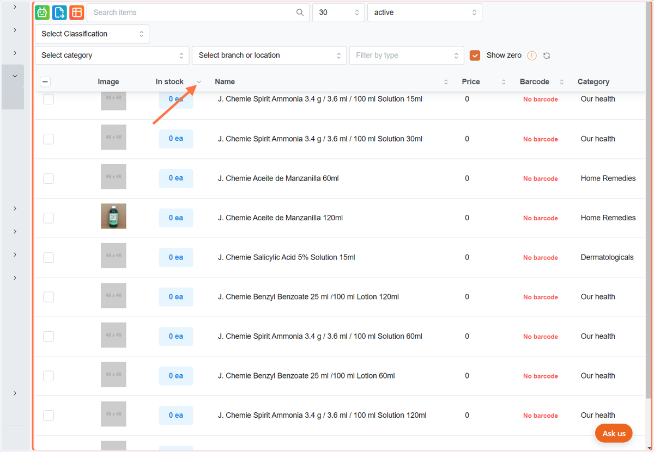Click 0 ea badge for Benzyl Benzoate Lotion 60ml
Viewport: 654px width, 452px height.
176,376
